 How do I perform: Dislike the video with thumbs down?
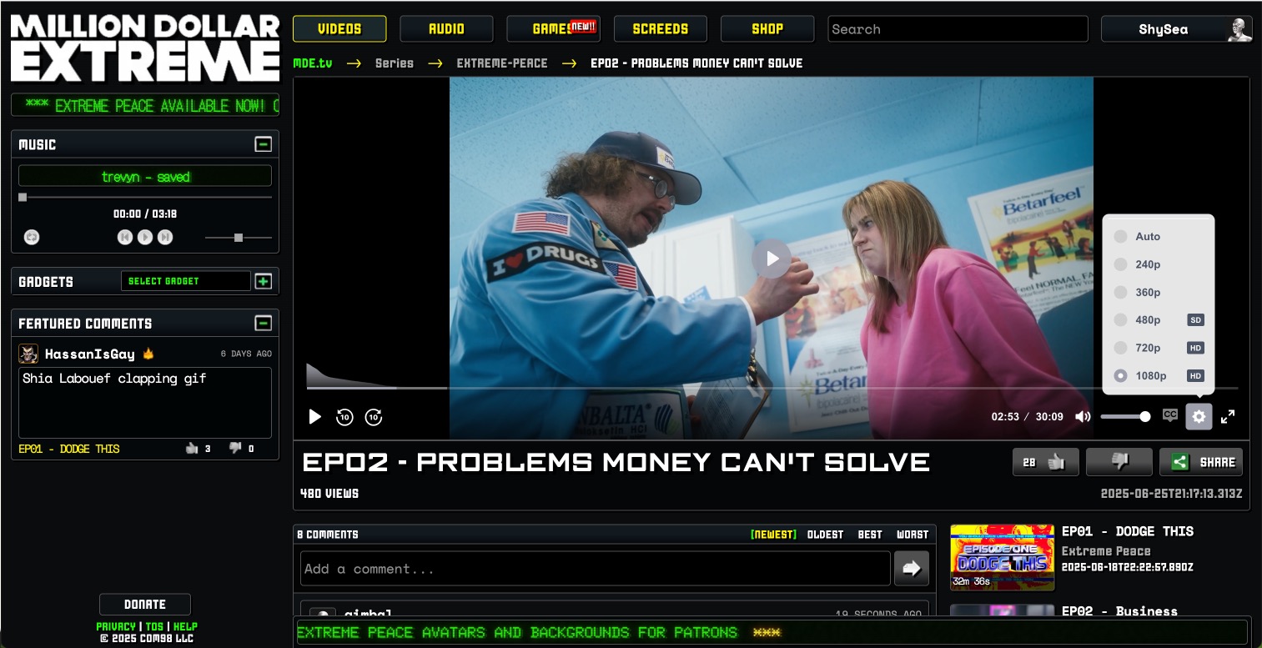pos(1119,462)
